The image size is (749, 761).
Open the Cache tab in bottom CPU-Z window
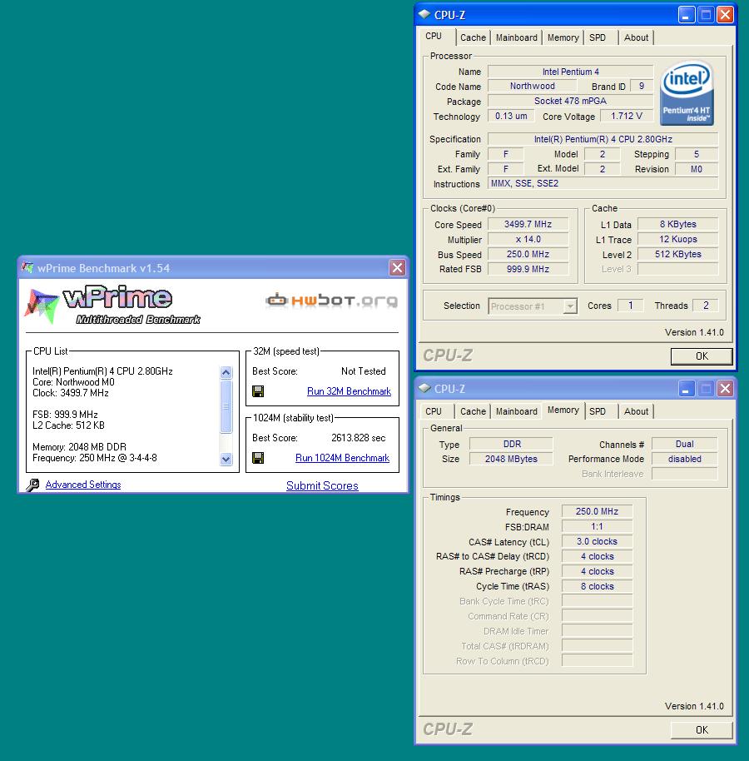[473, 411]
